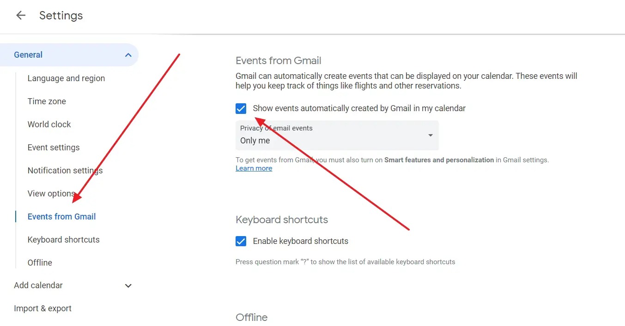Jump to Notification settings
Viewport: 625px width, 326px height.
[x=65, y=171]
